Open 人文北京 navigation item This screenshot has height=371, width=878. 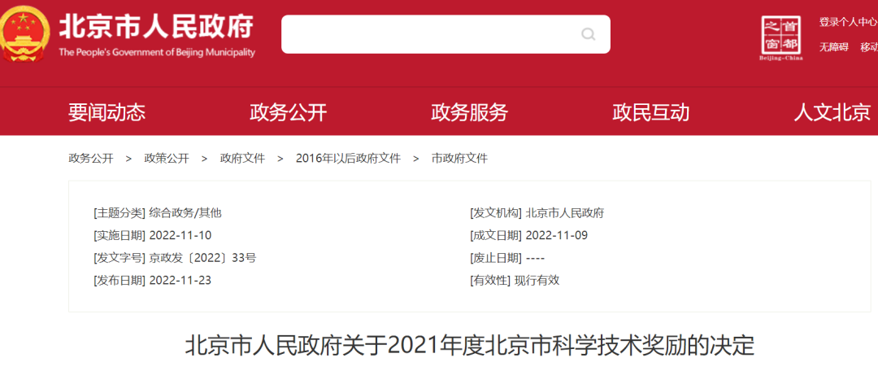click(x=832, y=112)
